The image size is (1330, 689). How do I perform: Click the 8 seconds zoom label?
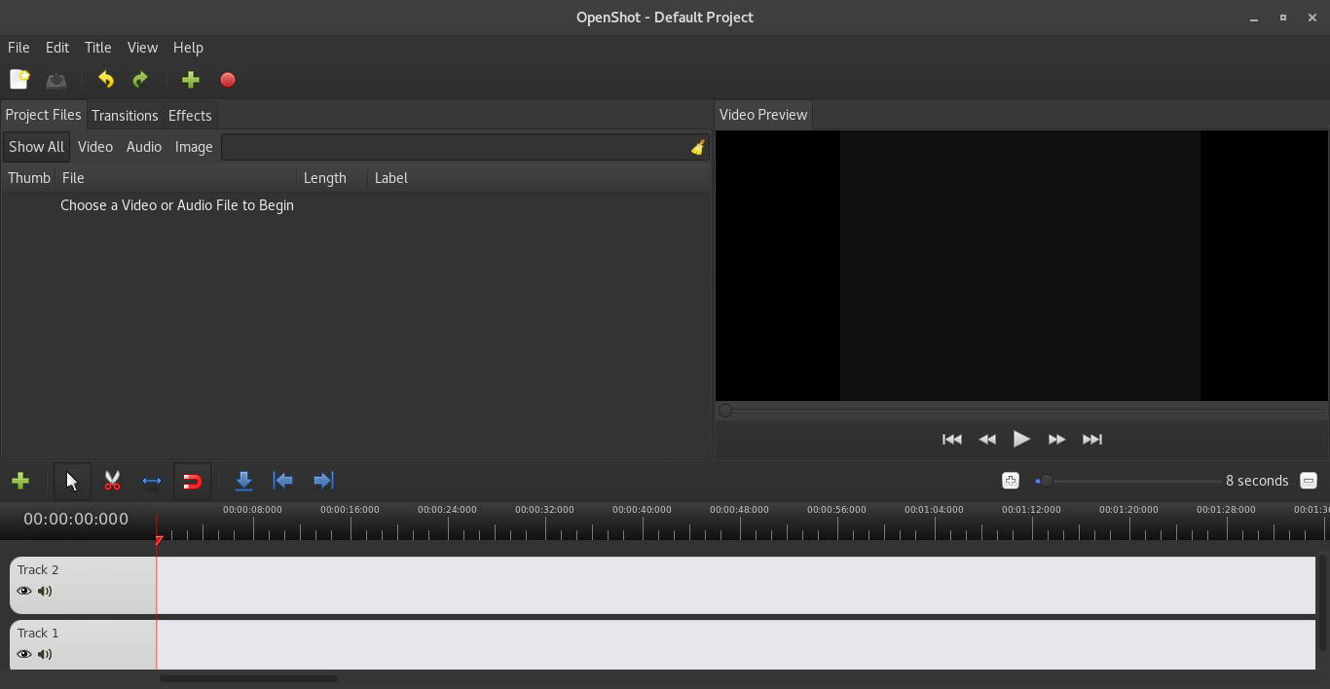[1257, 481]
